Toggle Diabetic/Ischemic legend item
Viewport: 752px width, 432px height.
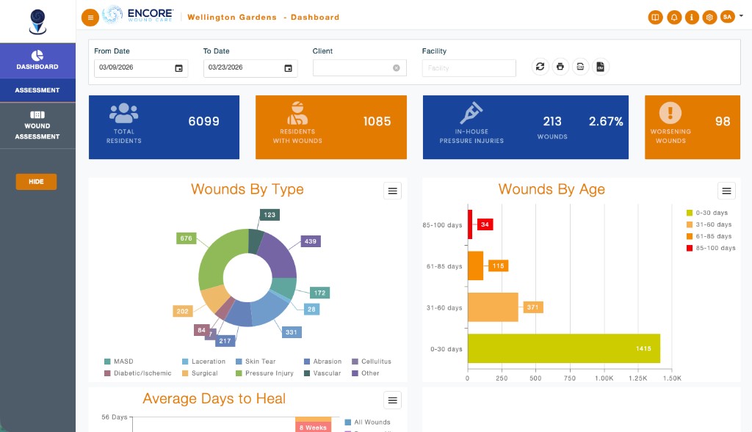pyautogui.click(x=137, y=373)
